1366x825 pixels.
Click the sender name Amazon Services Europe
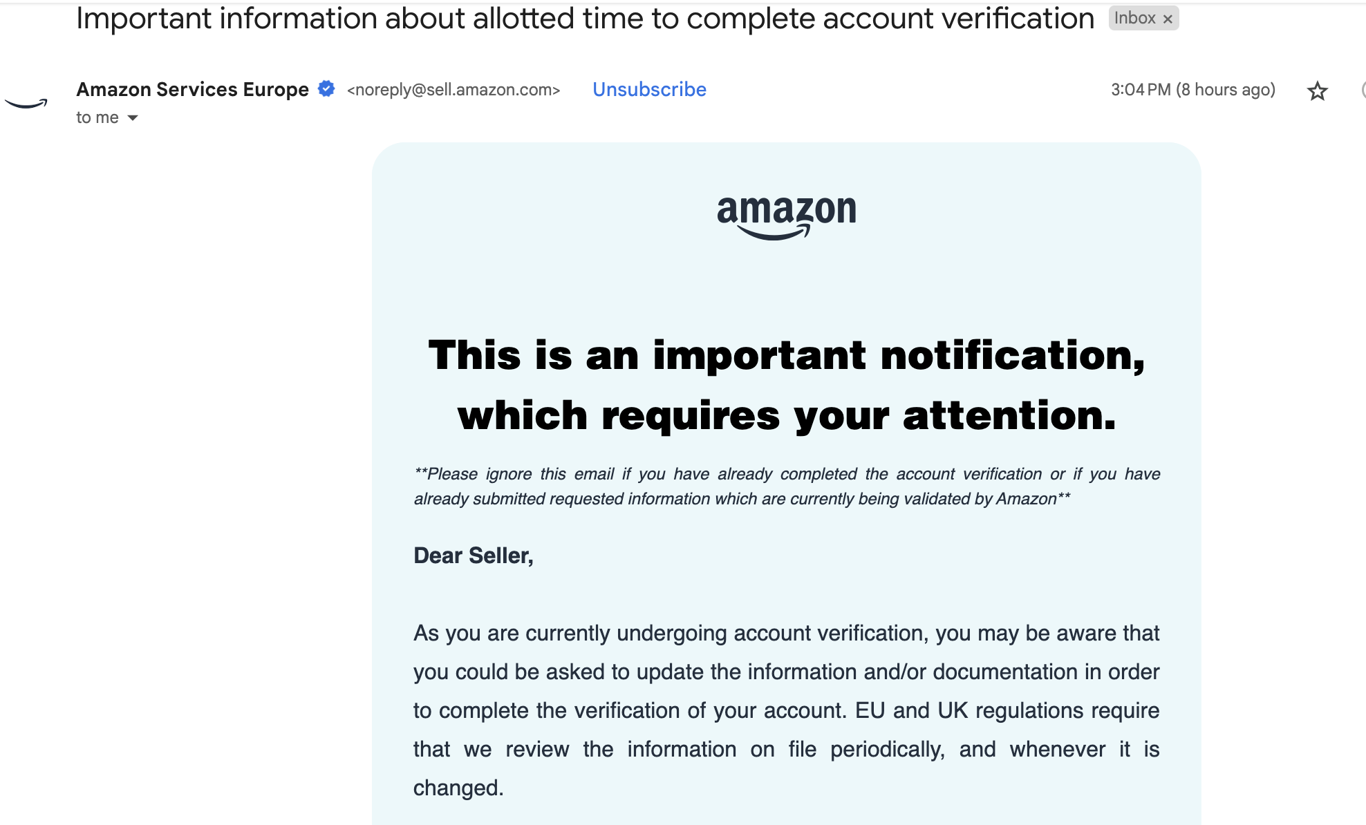pyautogui.click(x=192, y=89)
